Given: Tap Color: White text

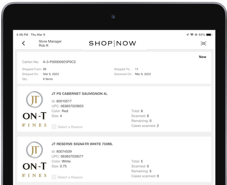Looking at the screenshot, I should pyautogui.click(x=61, y=162).
